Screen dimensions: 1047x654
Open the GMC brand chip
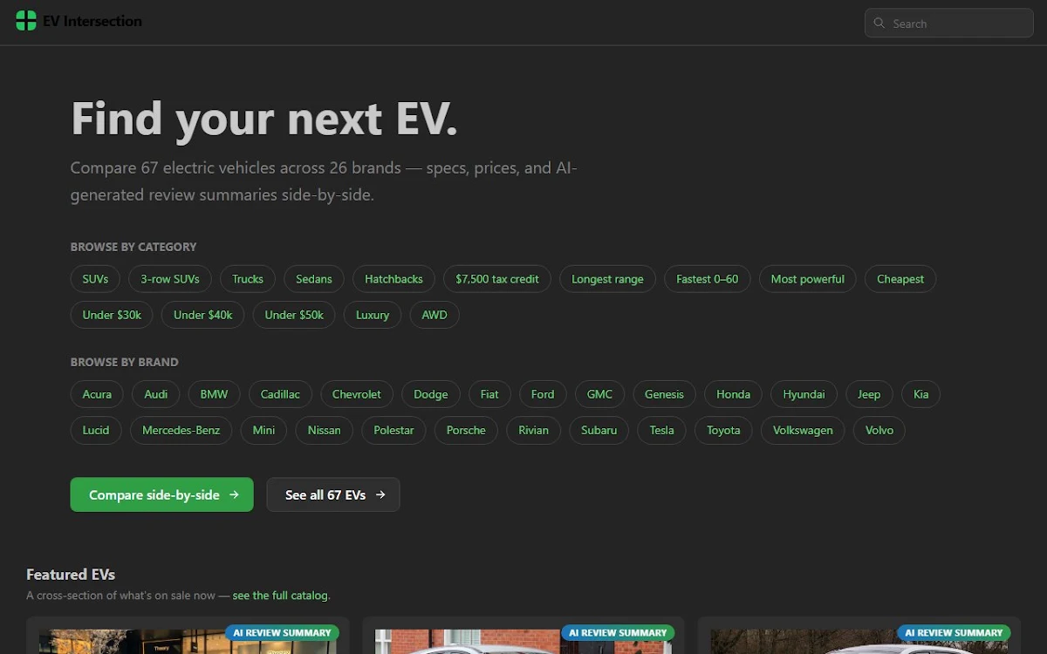point(599,394)
